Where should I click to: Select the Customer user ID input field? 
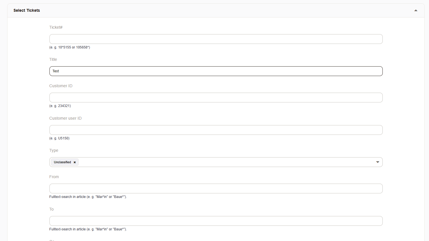216,130
